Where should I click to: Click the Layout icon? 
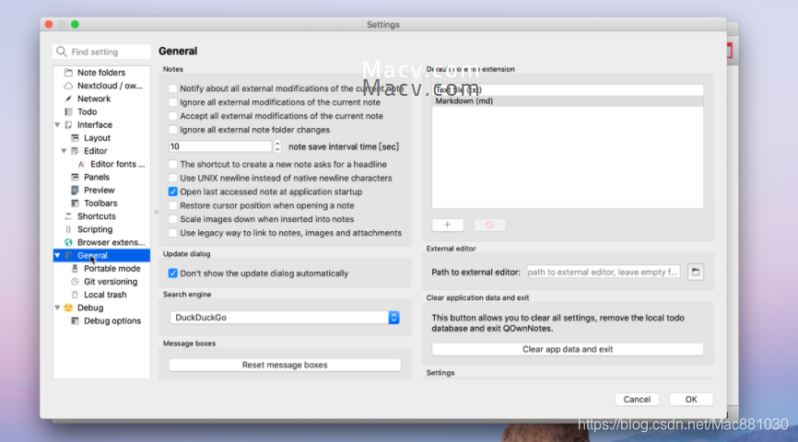pyautogui.click(x=75, y=138)
